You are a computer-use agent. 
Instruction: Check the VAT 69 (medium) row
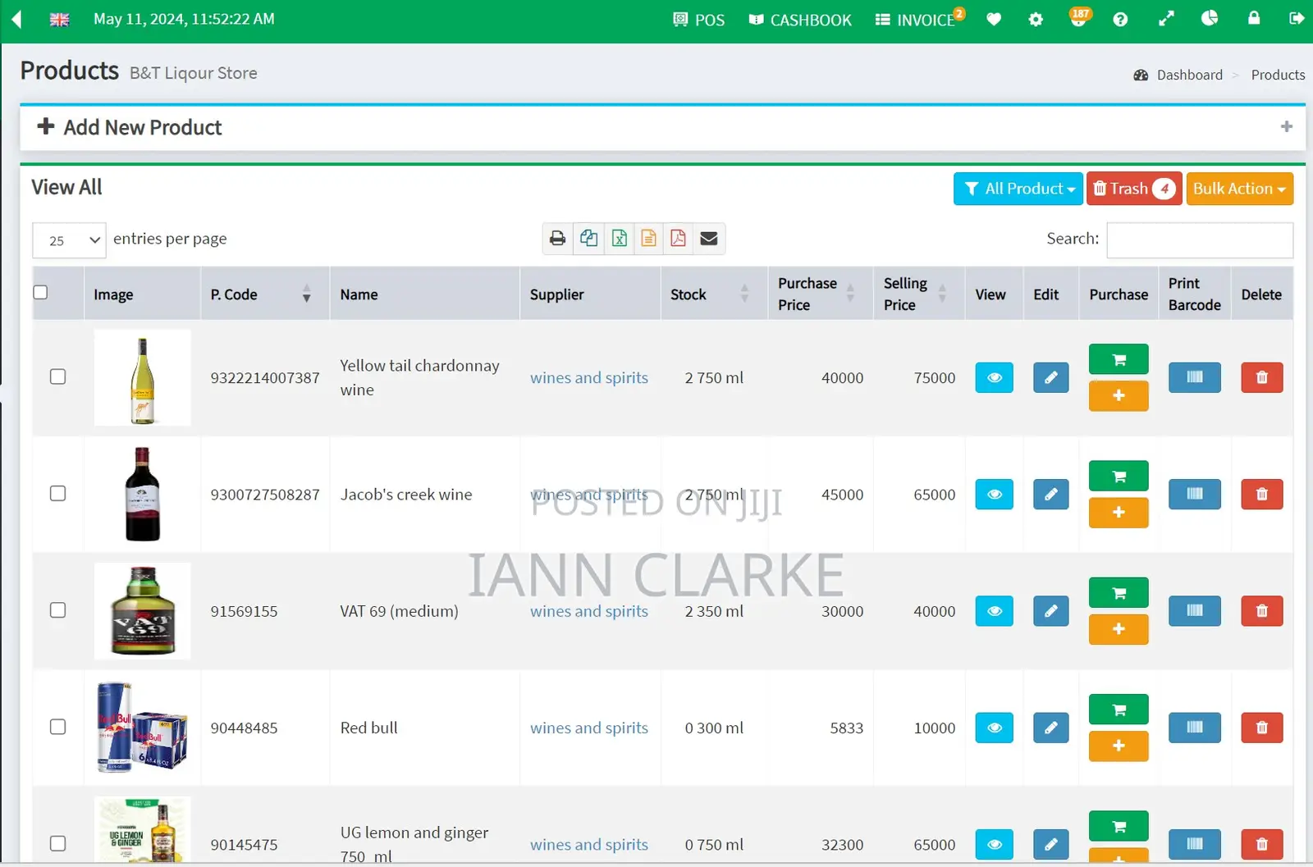click(57, 610)
